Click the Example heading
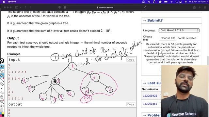Viewport: 209px width, 117px height. [14, 54]
